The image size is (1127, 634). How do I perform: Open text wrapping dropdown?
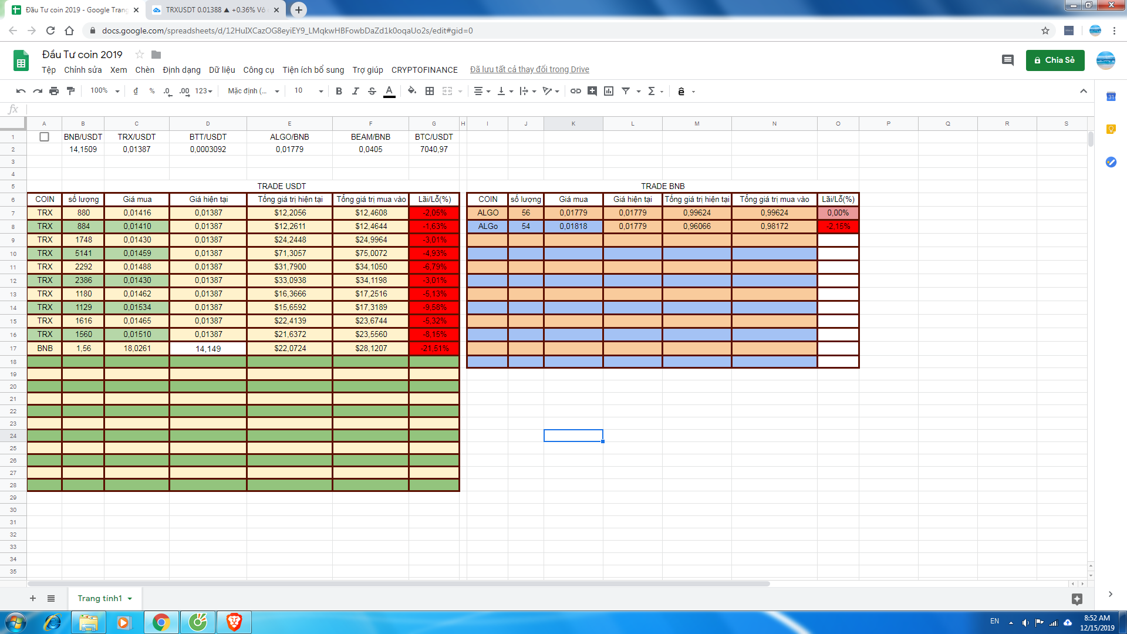click(x=528, y=91)
